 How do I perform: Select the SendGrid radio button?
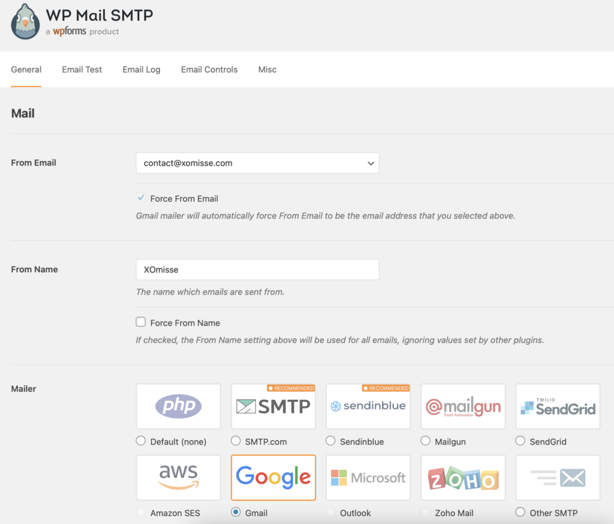click(520, 441)
